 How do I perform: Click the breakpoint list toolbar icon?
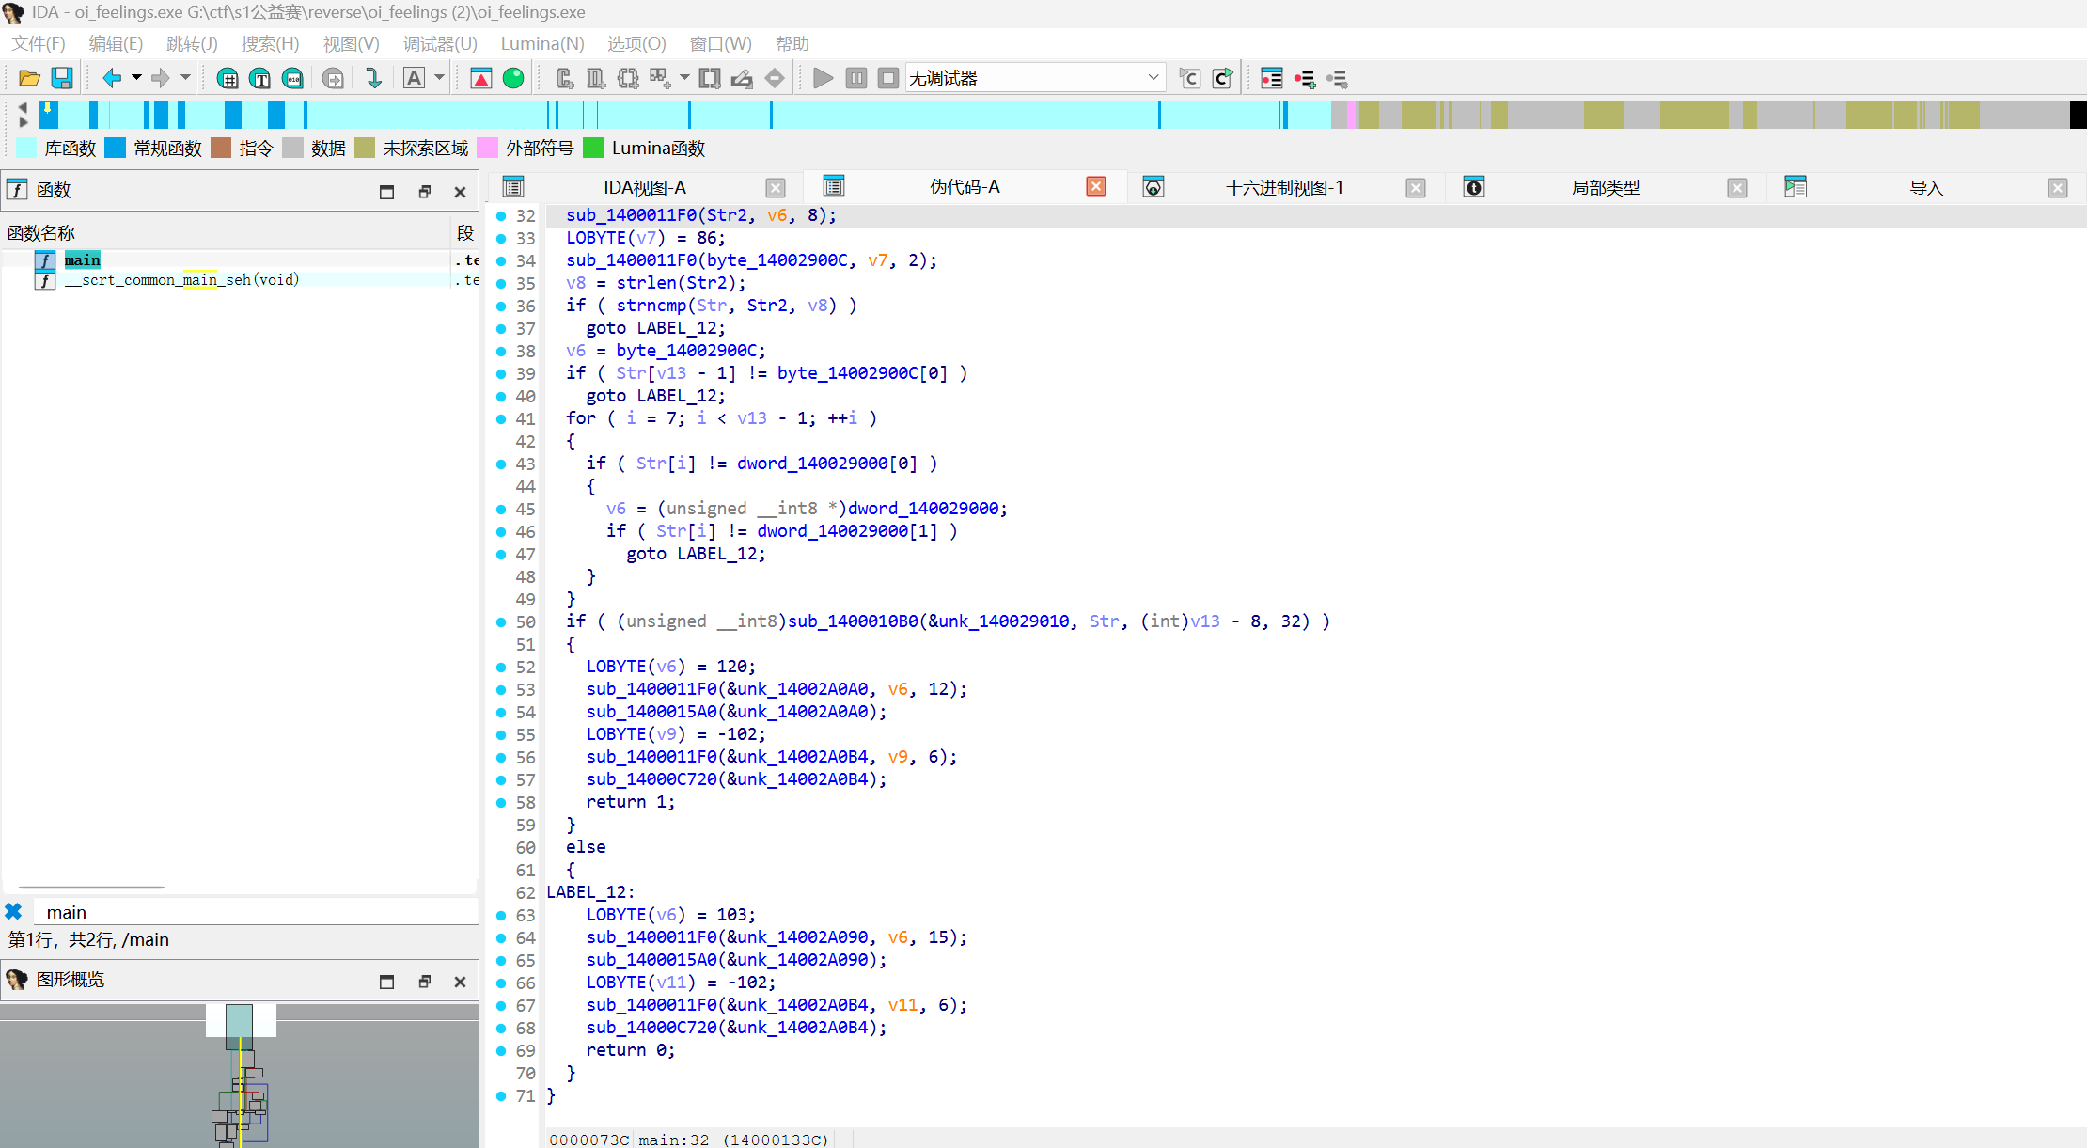click(x=1271, y=78)
